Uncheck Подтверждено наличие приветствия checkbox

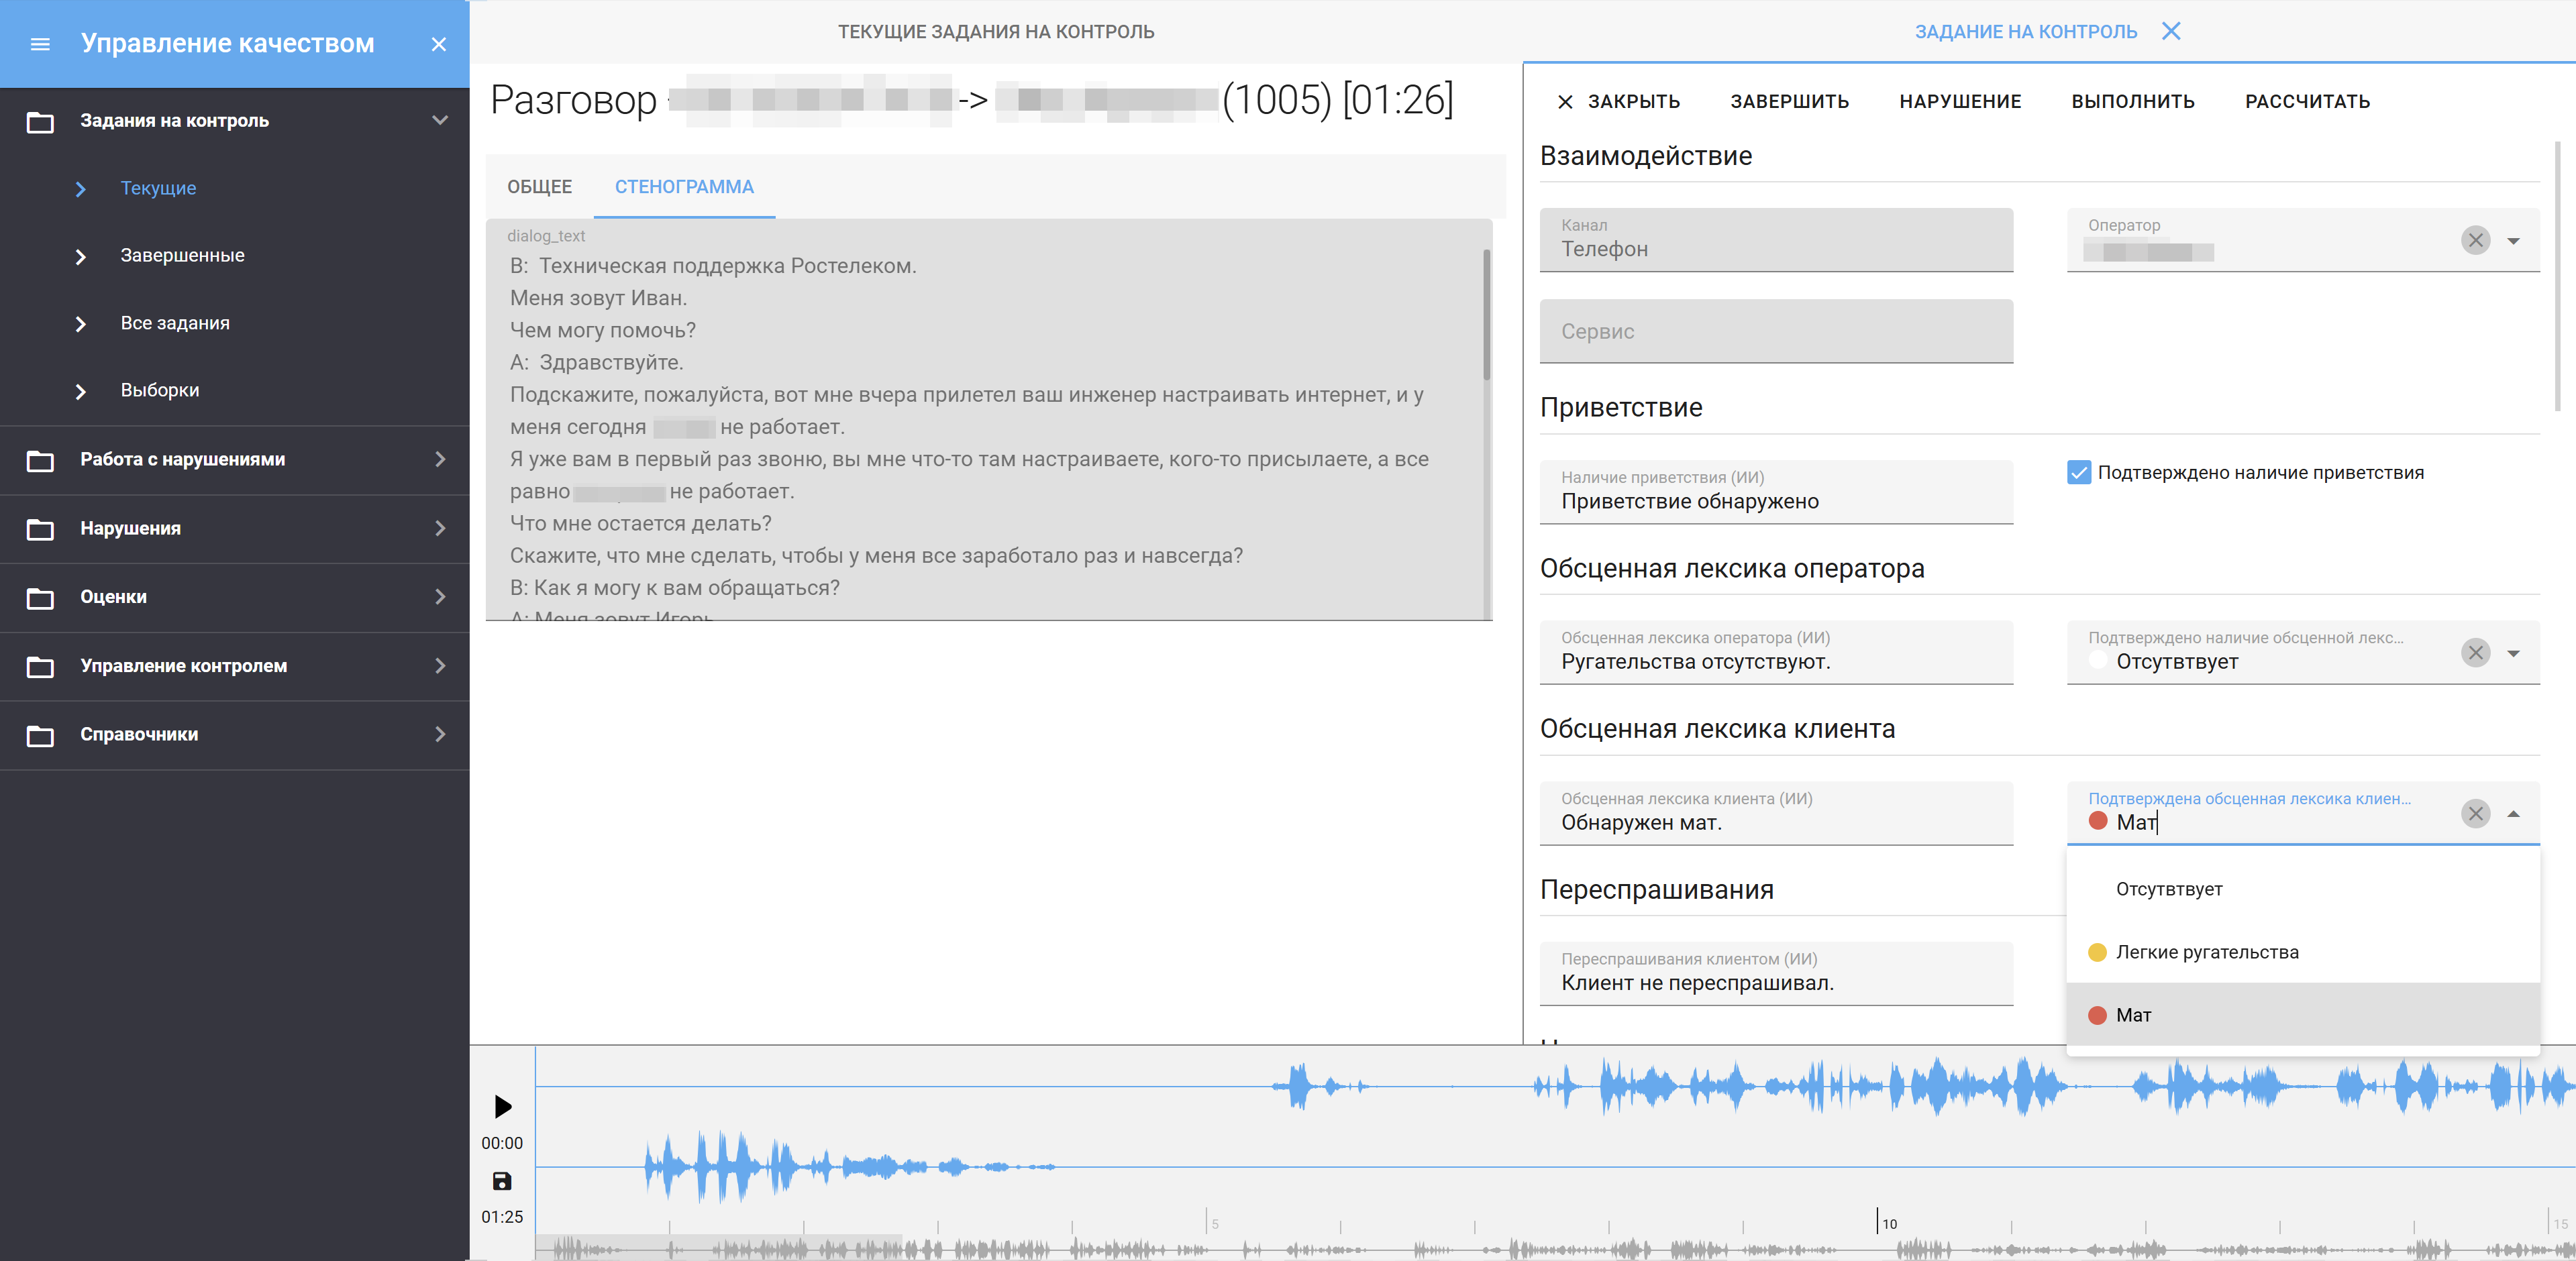(x=2079, y=472)
